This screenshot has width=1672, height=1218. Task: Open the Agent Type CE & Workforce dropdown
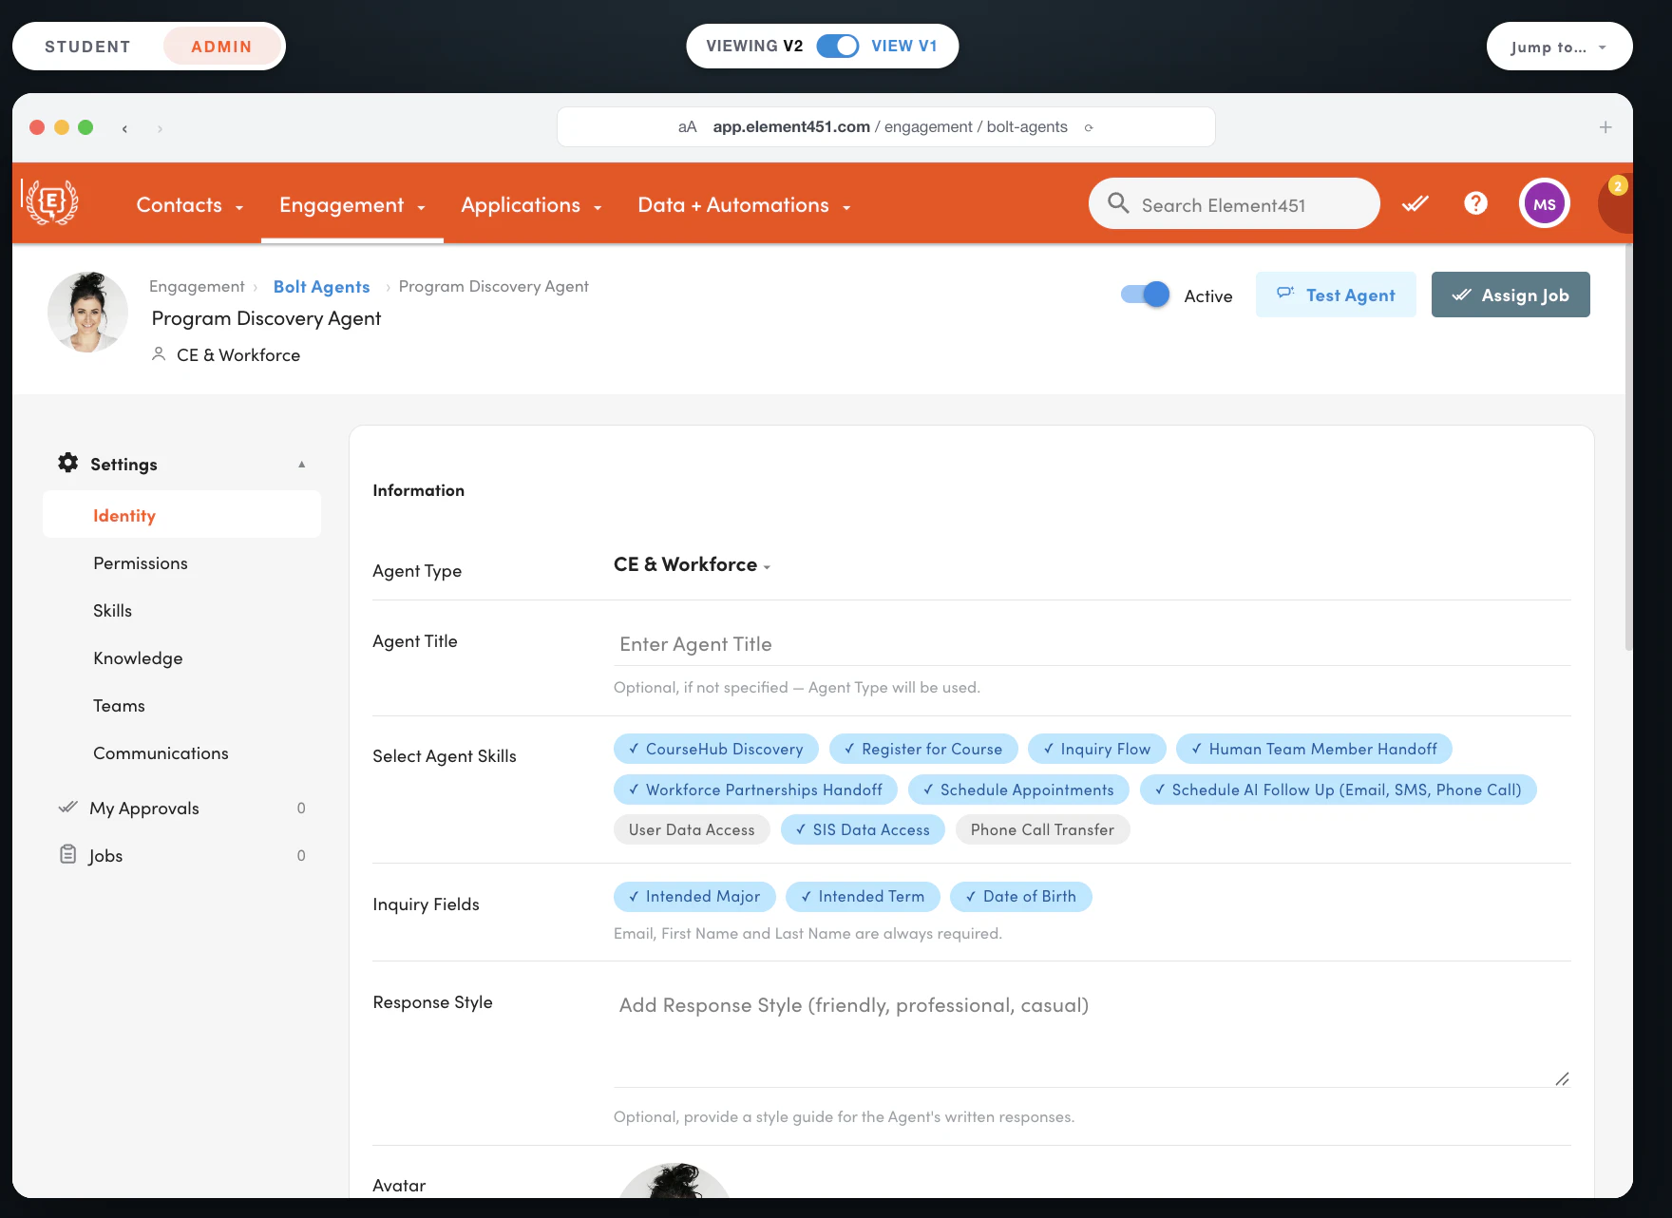(x=692, y=564)
